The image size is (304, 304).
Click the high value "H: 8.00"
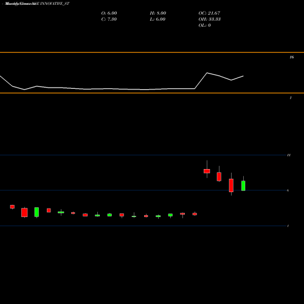coord(158,13)
